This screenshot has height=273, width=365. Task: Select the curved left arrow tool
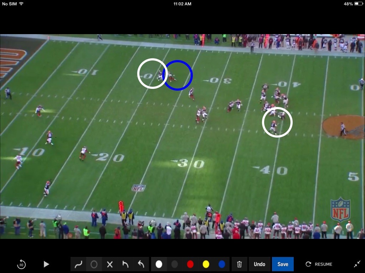(x=125, y=264)
